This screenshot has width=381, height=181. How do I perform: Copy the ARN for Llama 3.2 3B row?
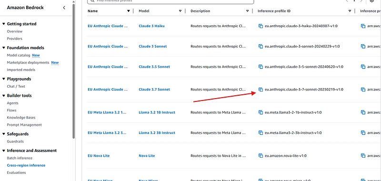363,133
